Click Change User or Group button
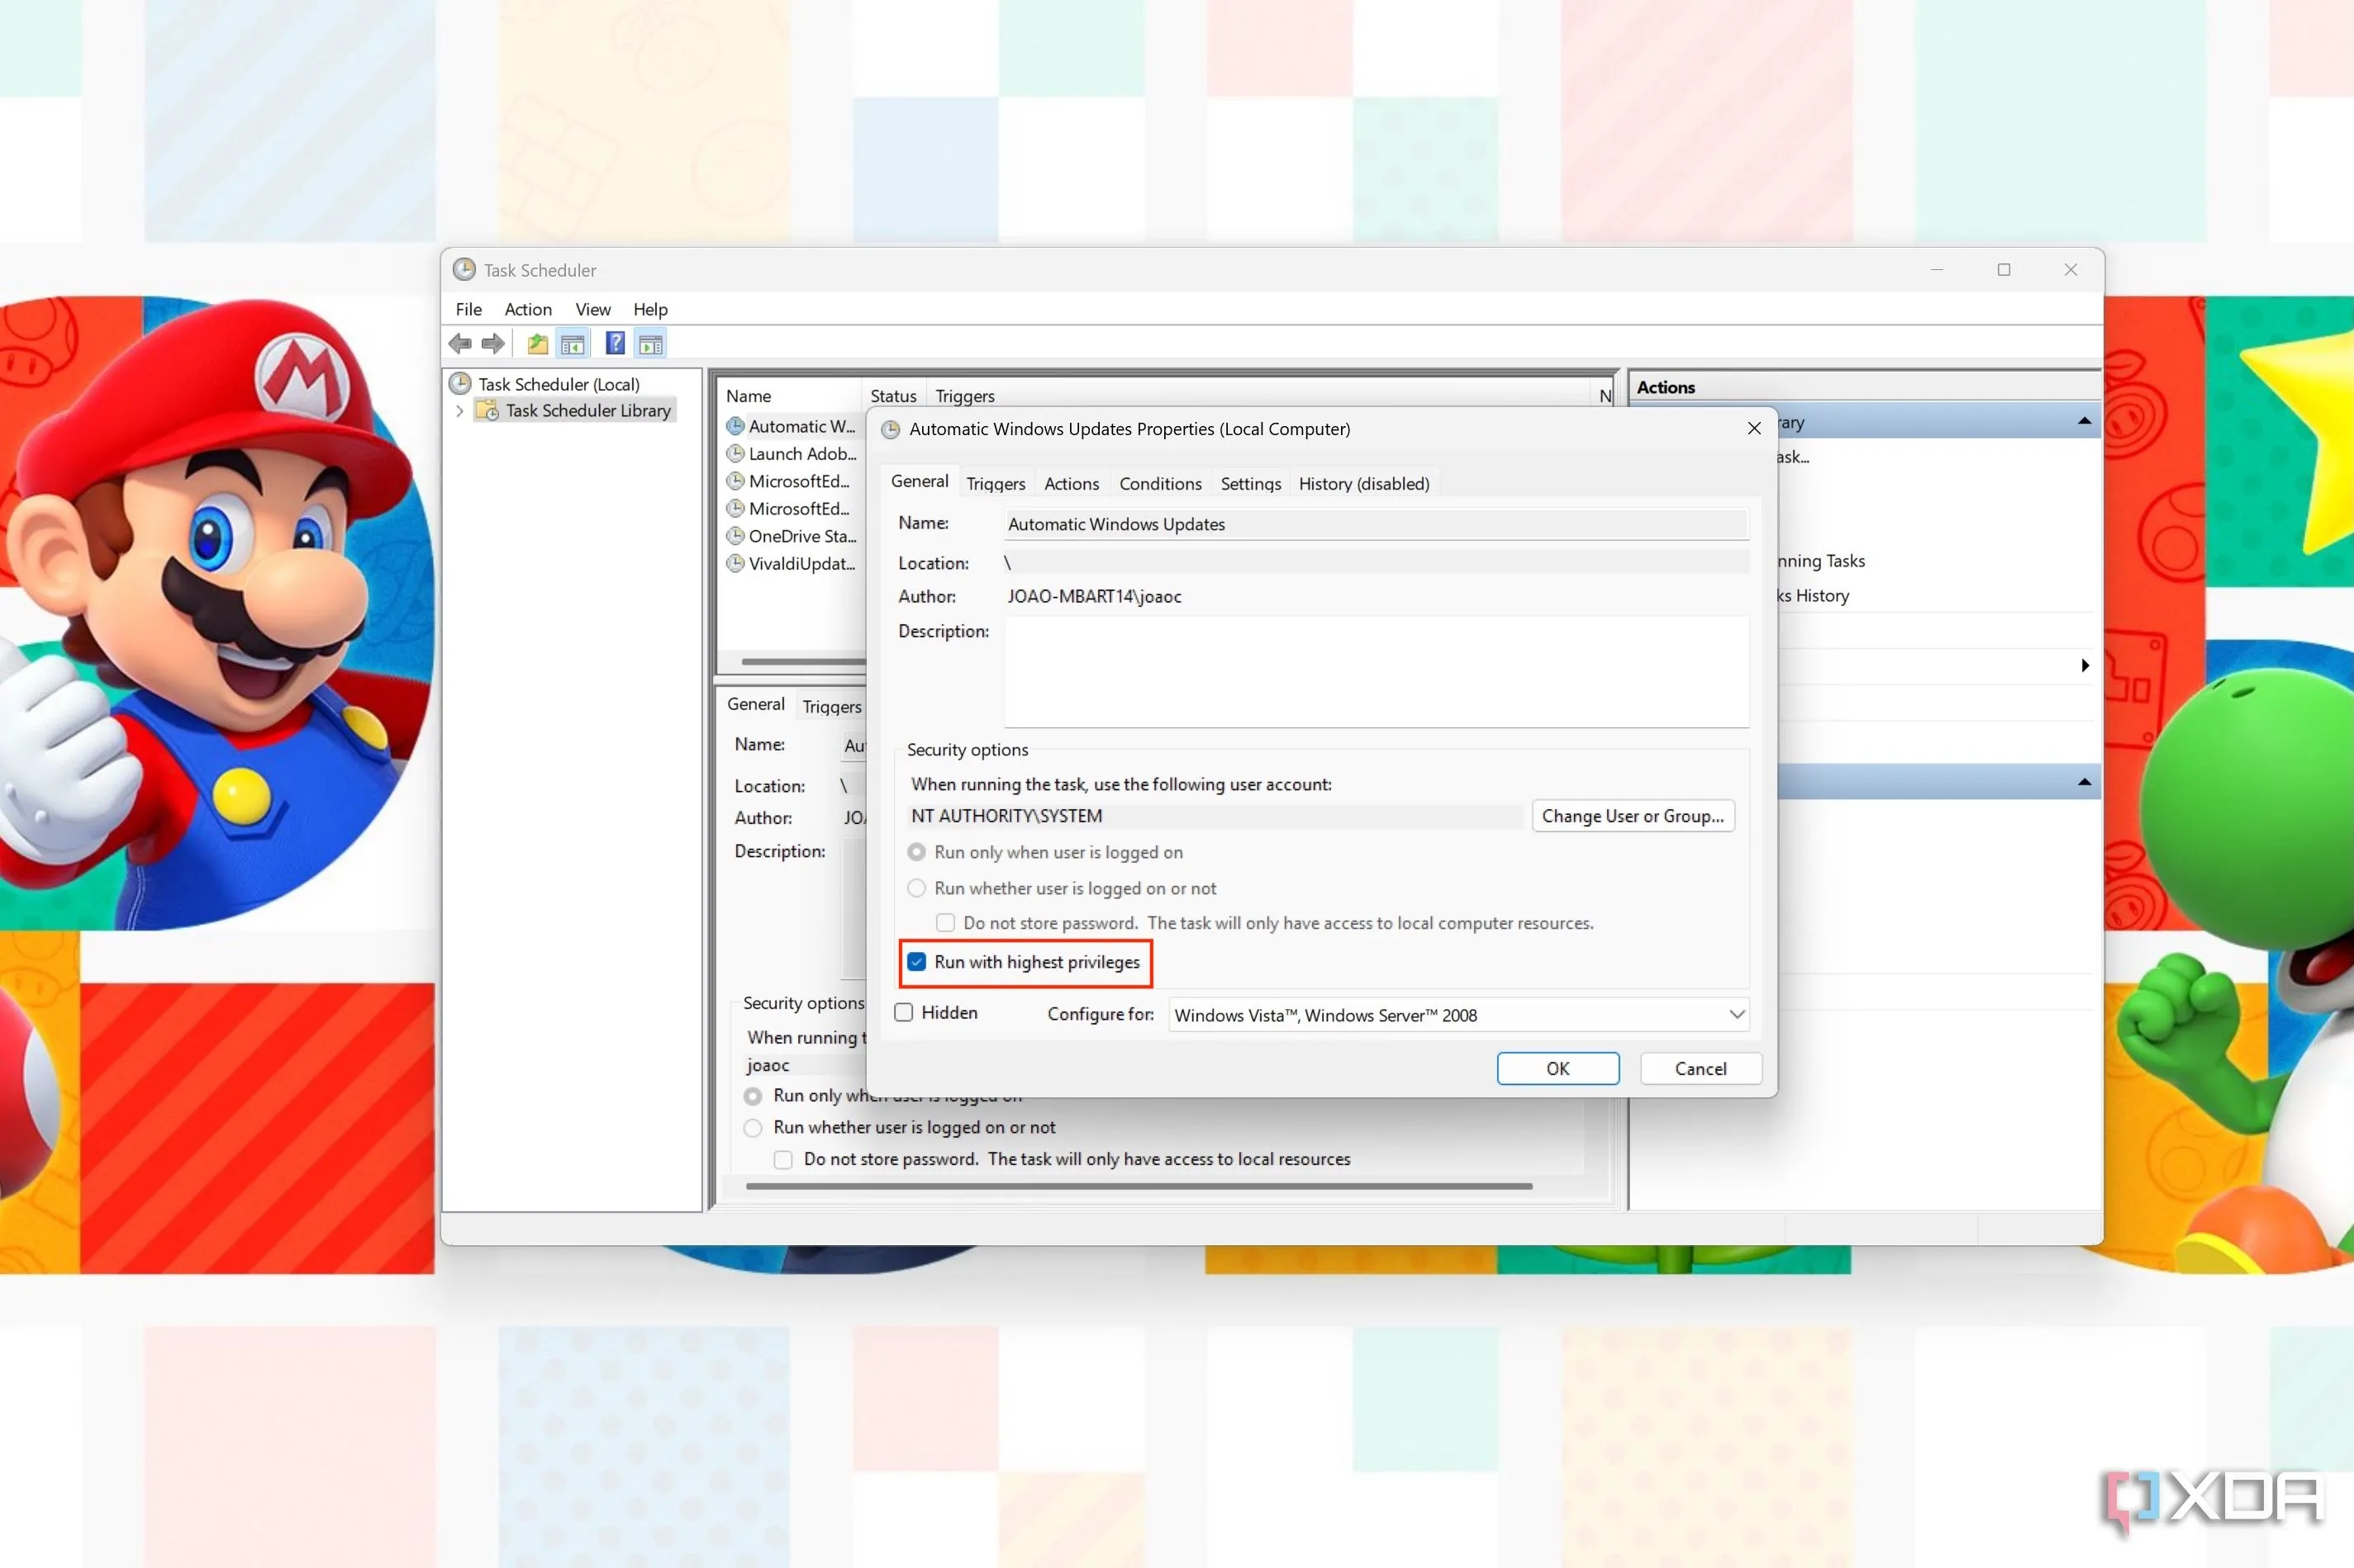This screenshot has height=1568, width=2354. pos(1632,816)
